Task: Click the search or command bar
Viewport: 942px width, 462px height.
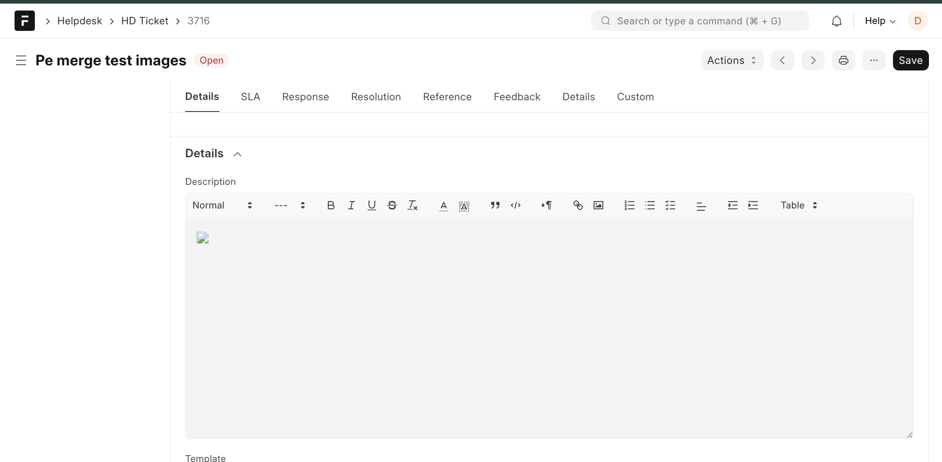Action: click(699, 21)
